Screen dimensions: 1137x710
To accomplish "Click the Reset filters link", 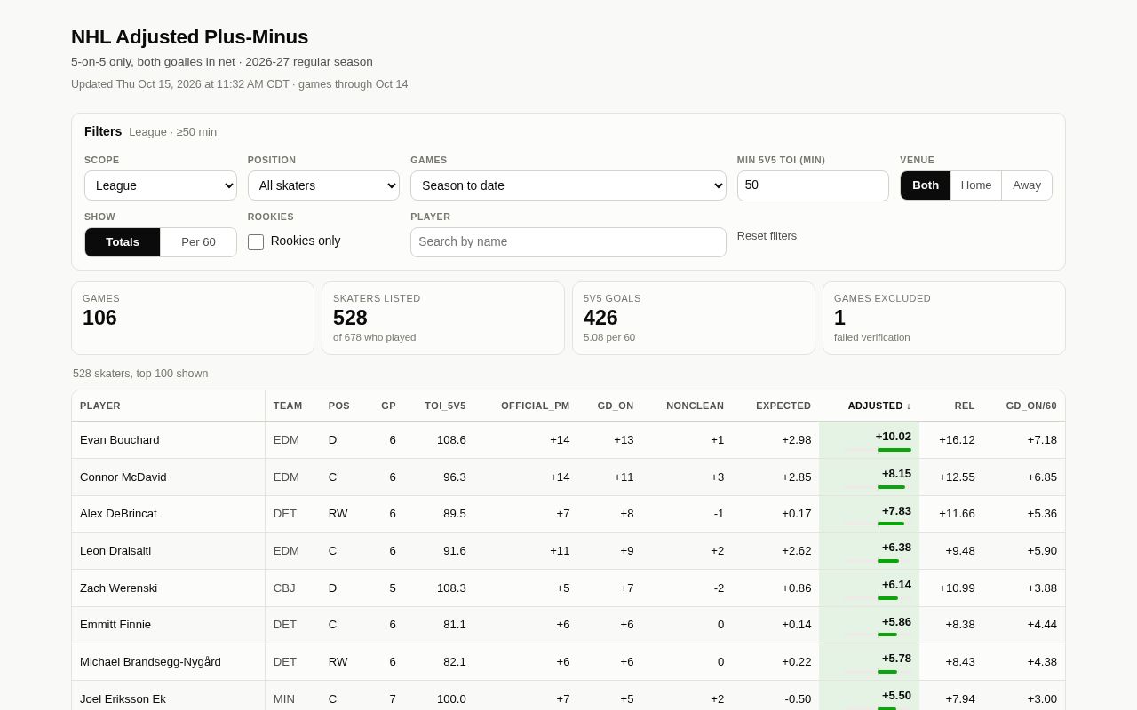I will click(x=767, y=236).
